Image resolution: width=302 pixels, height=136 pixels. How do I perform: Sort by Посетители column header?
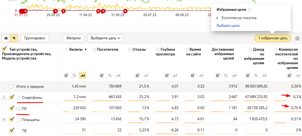107,50
